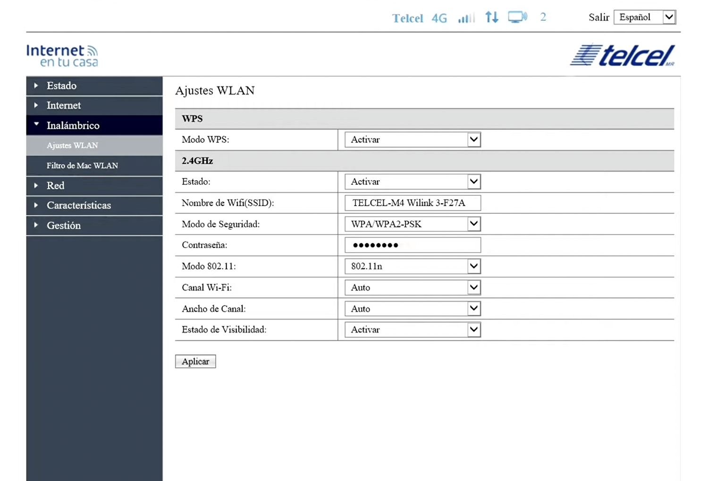708x481 pixels.
Task: Click the data transfer arrows icon
Action: coord(492,17)
